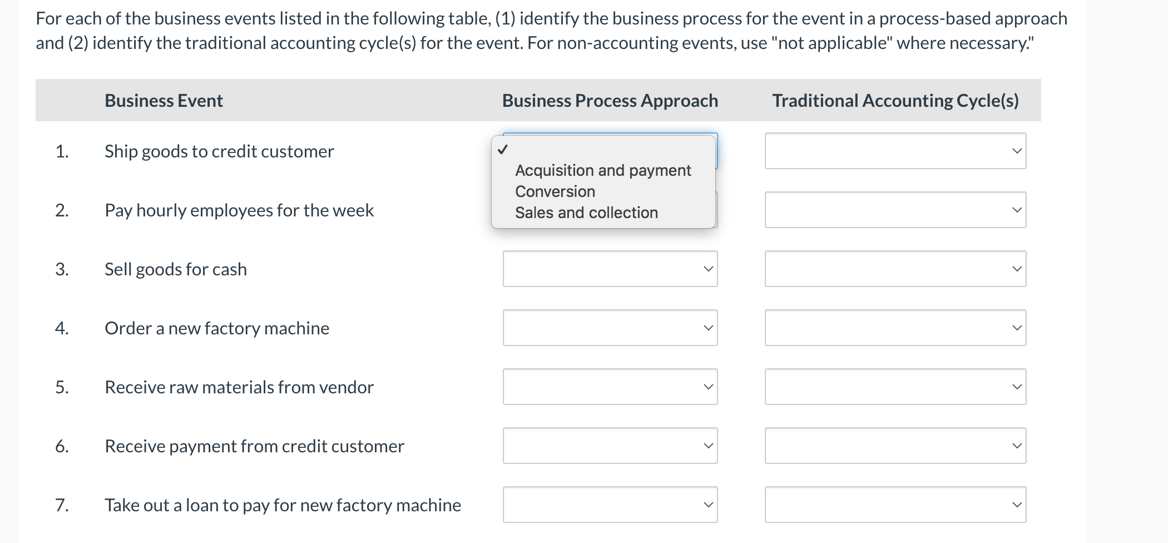Open the Business Process dropdown for selling goods for cash
The height and width of the screenshot is (543, 1168).
coord(610,269)
